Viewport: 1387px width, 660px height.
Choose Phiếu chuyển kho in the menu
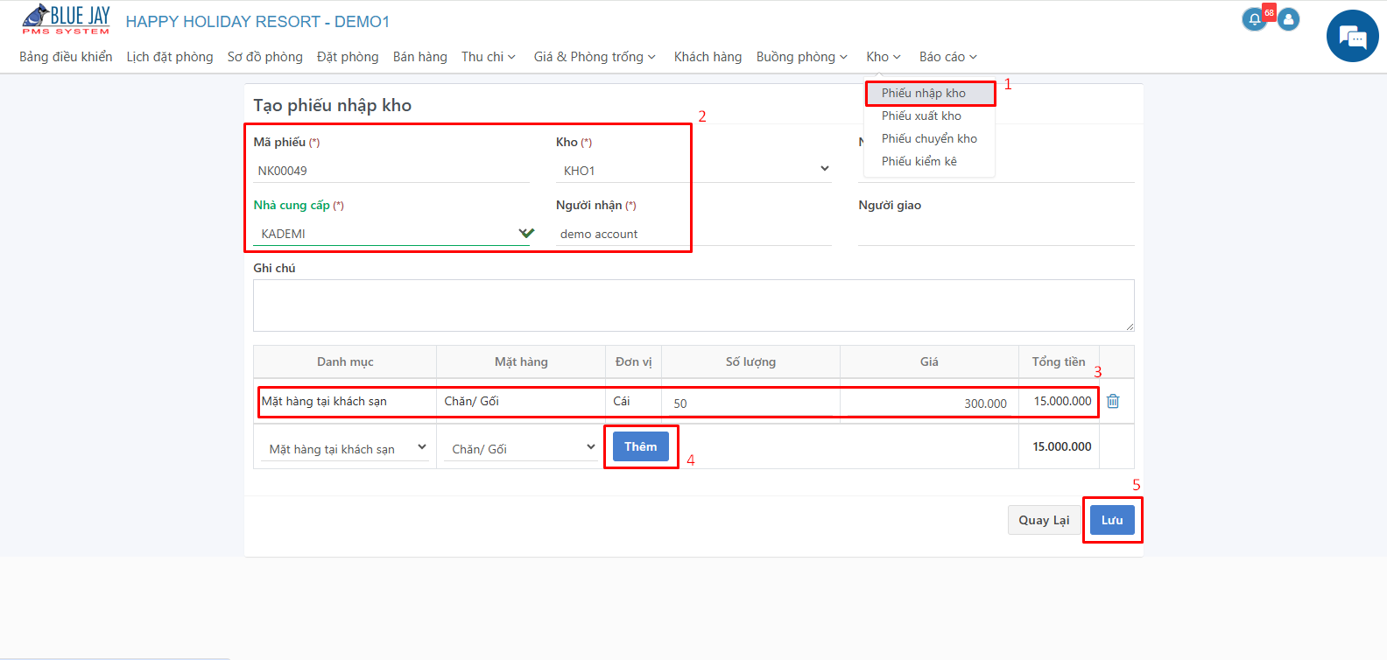[930, 138]
